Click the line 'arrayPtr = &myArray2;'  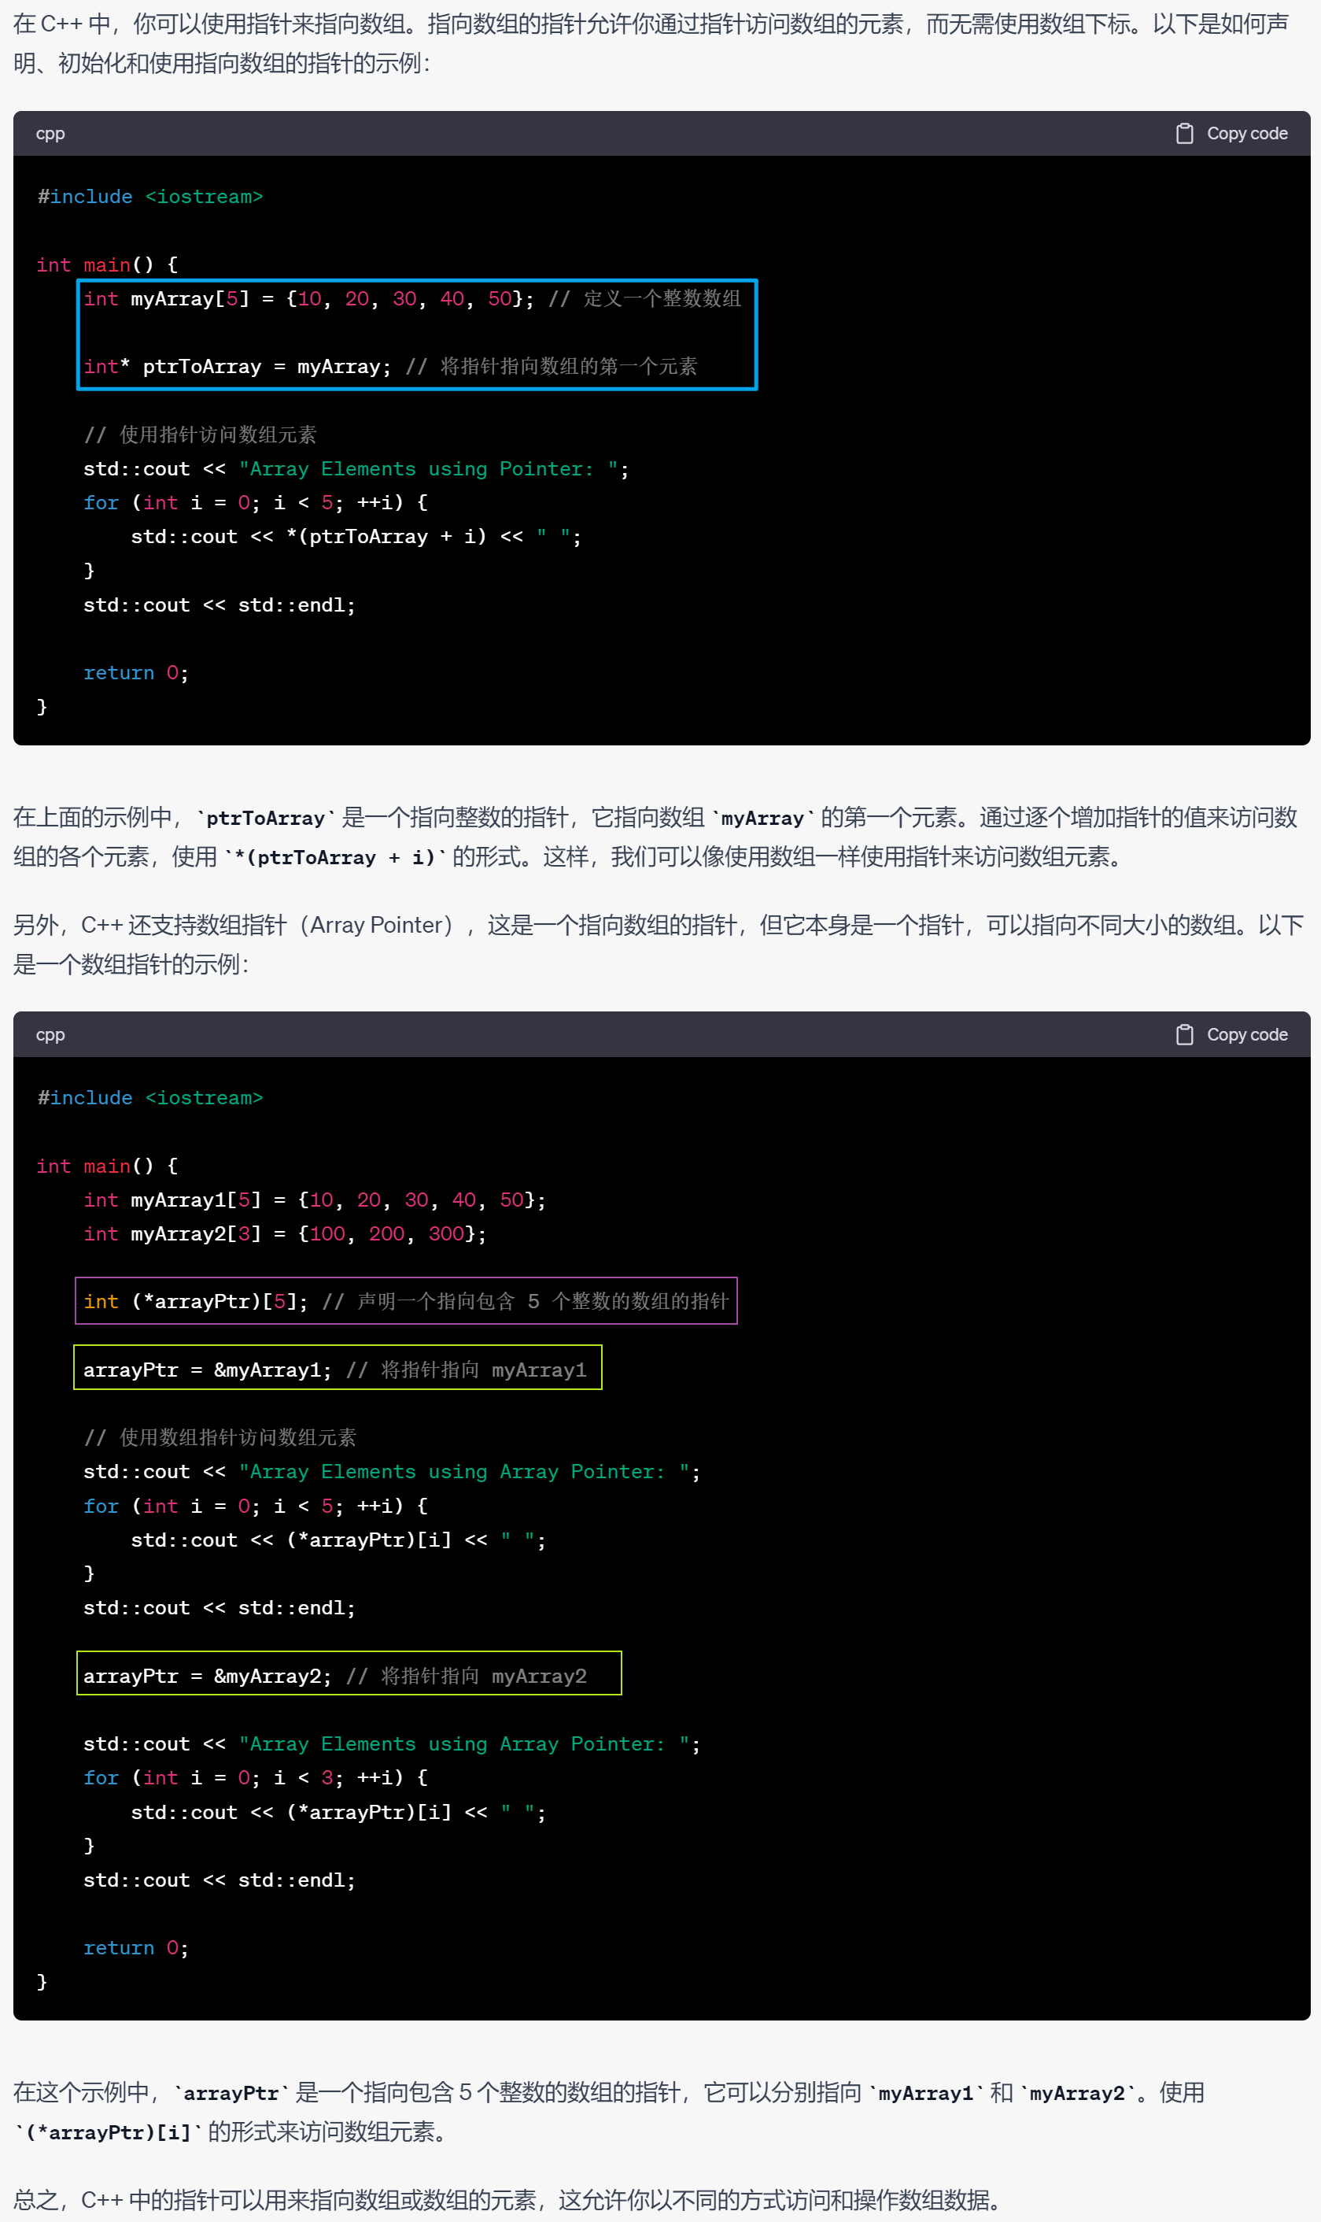coord(208,1676)
